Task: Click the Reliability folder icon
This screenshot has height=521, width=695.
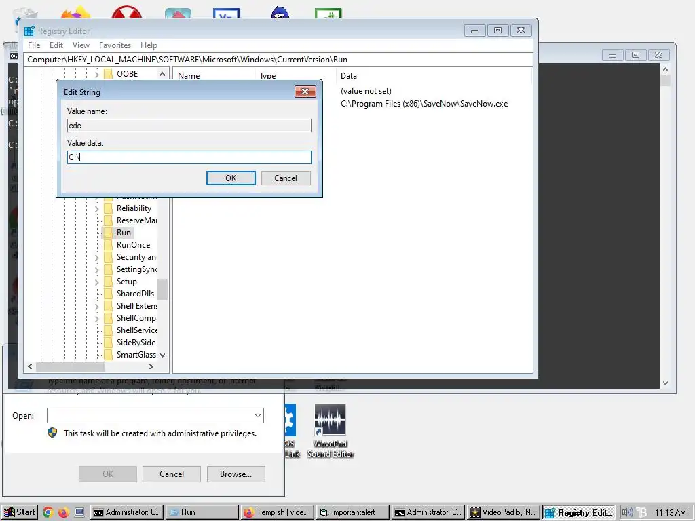Action: click(x=108, y=208)
